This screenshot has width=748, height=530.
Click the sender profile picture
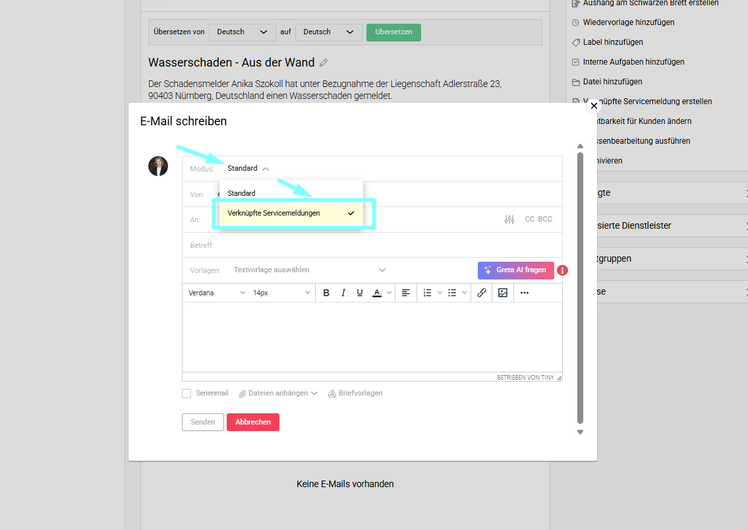(x=158, y=166)
